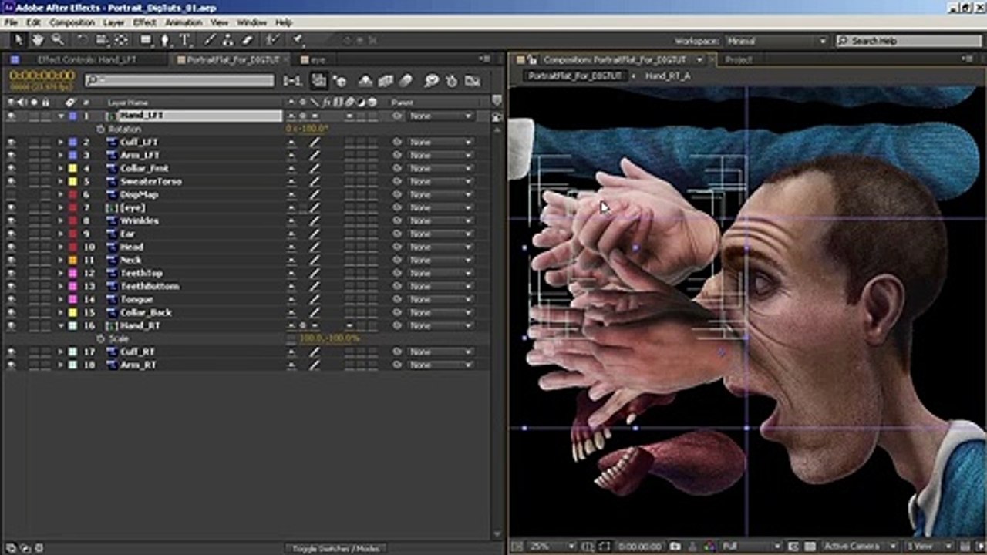Viewport: 987px width, 555px height.
Task: Hide the Cuff_LFT layer
Action: click(11, 142)
